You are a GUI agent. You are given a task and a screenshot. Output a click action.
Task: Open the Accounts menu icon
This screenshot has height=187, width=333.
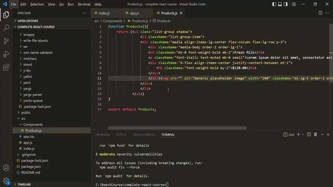(6, 168)
